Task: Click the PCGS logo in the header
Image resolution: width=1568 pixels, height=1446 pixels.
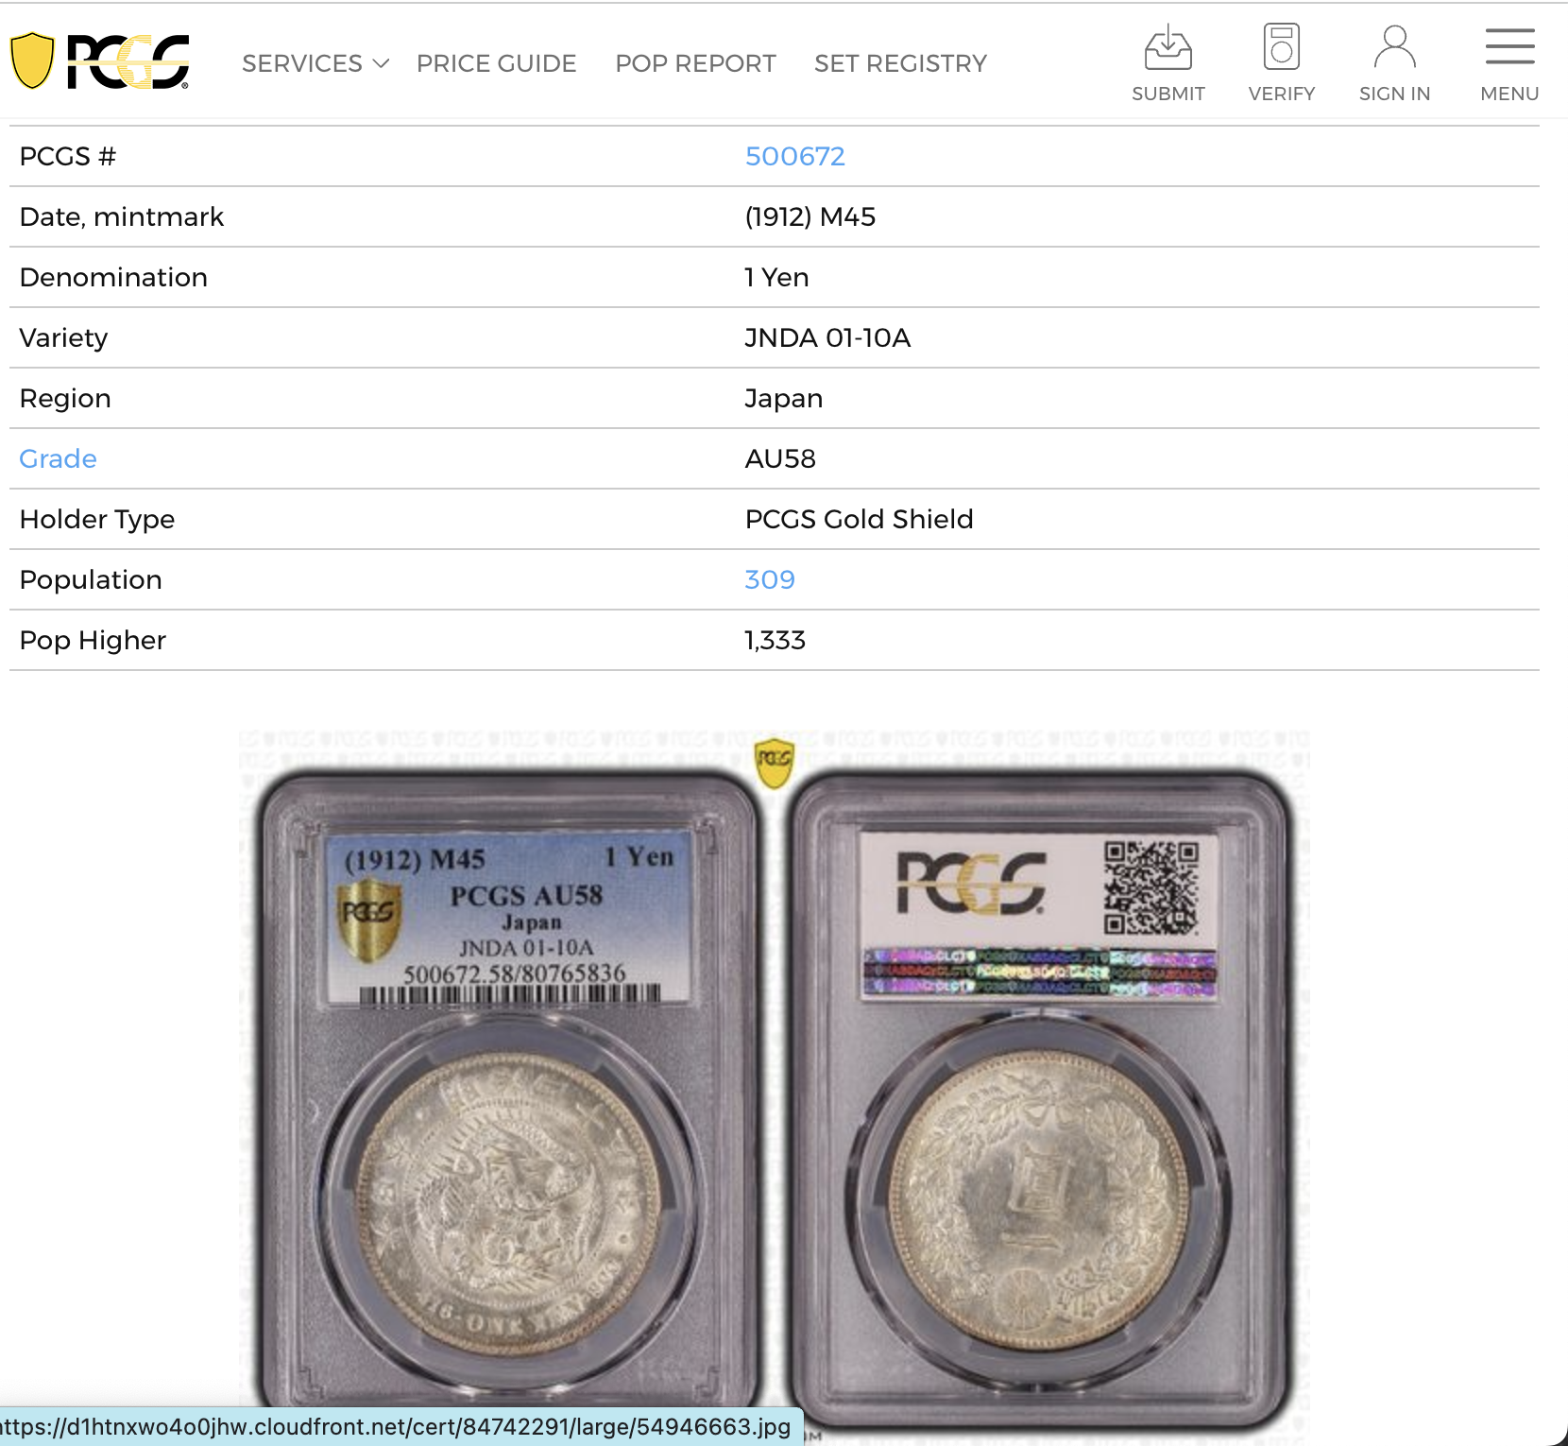Action: [100, 61]
